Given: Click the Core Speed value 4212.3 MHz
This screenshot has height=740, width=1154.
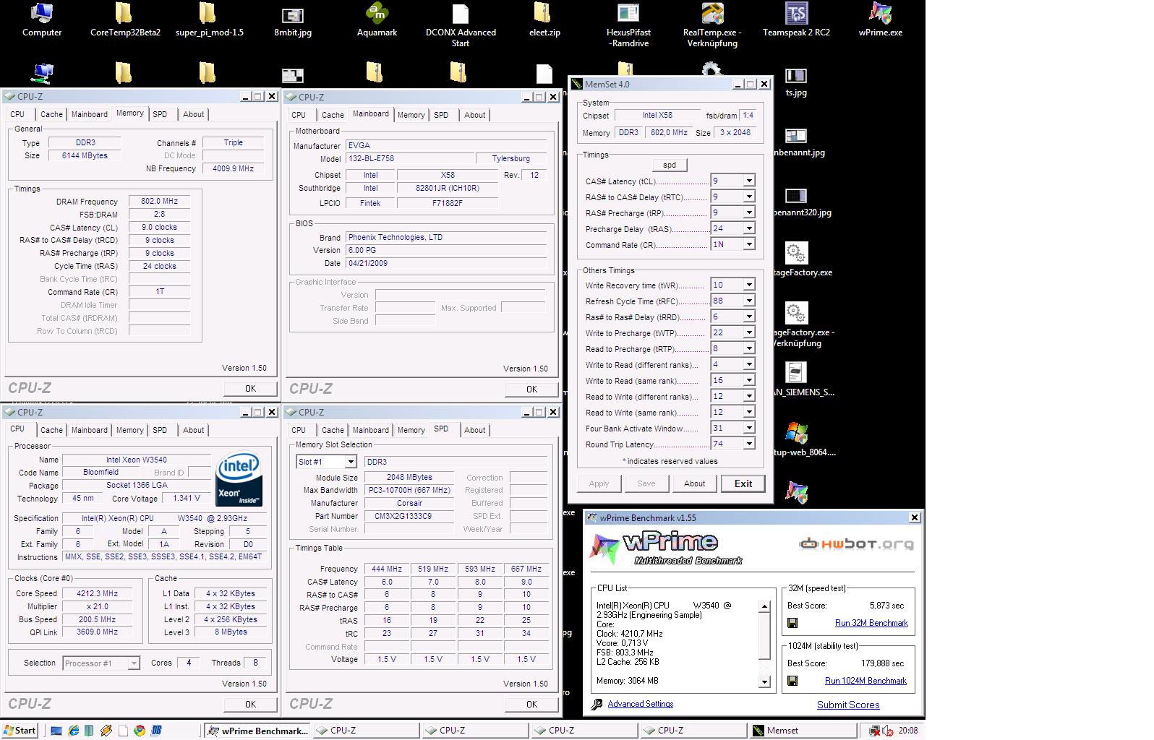Looking at the screenshot, I should [97, 593].
